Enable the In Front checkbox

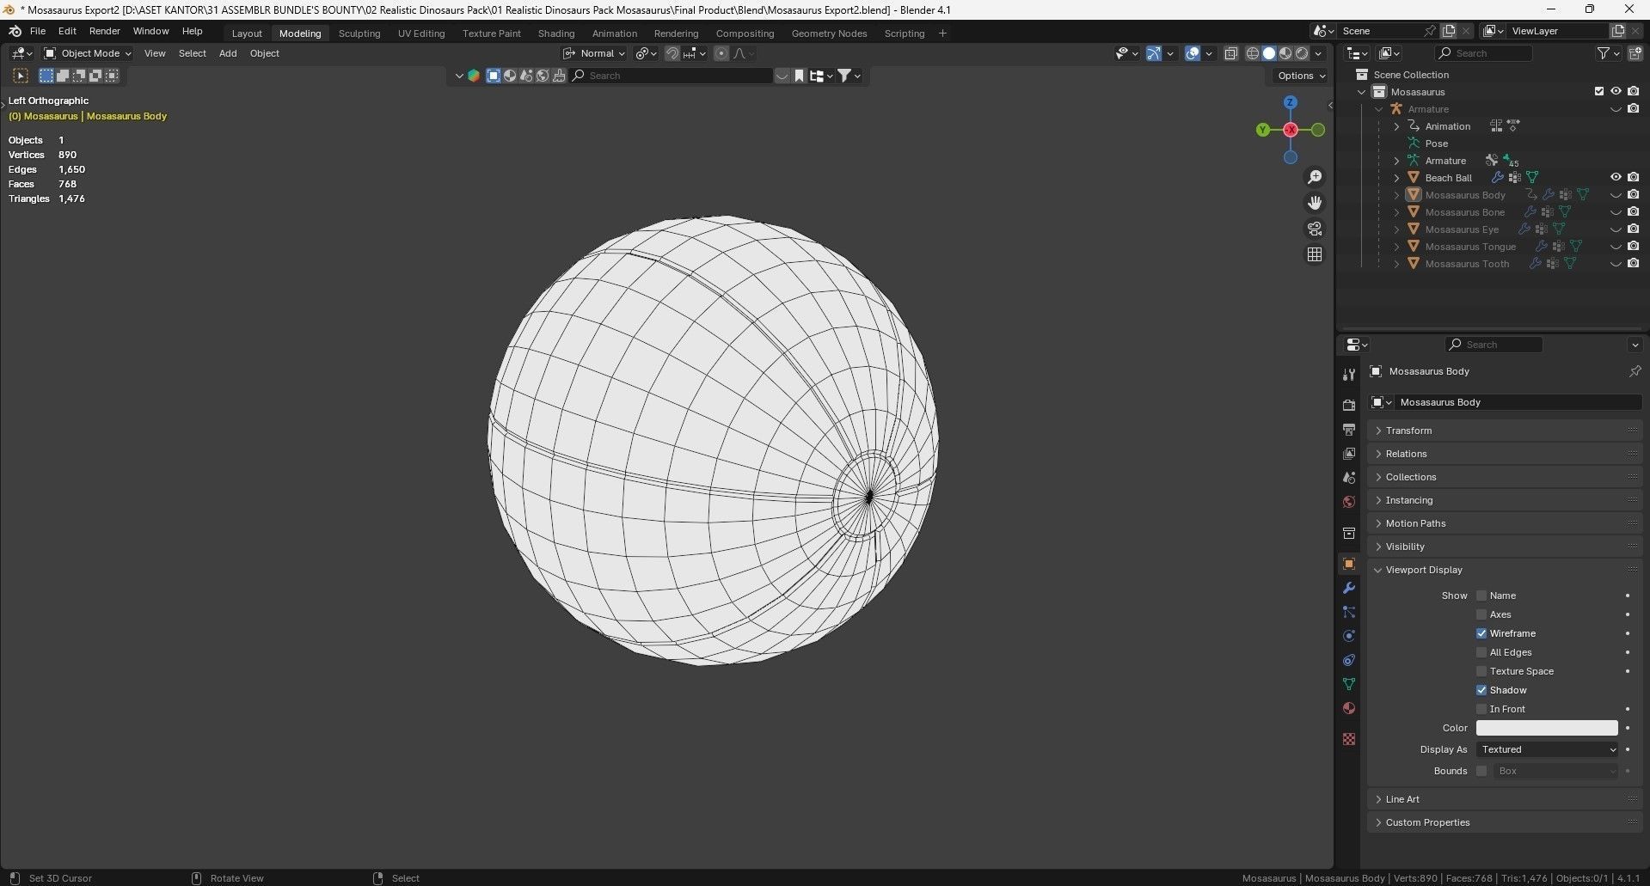pyautogui.click(x=1481, y=709)
